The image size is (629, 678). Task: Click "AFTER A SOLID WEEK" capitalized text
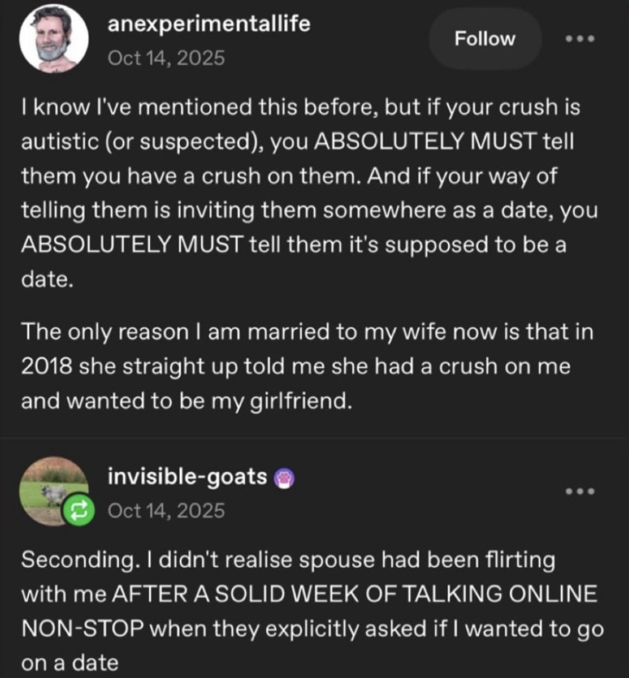223,594
